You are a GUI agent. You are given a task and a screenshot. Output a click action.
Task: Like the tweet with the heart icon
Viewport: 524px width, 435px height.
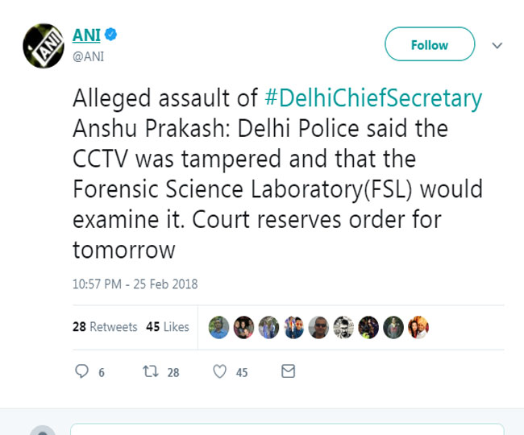pos(219,371)
